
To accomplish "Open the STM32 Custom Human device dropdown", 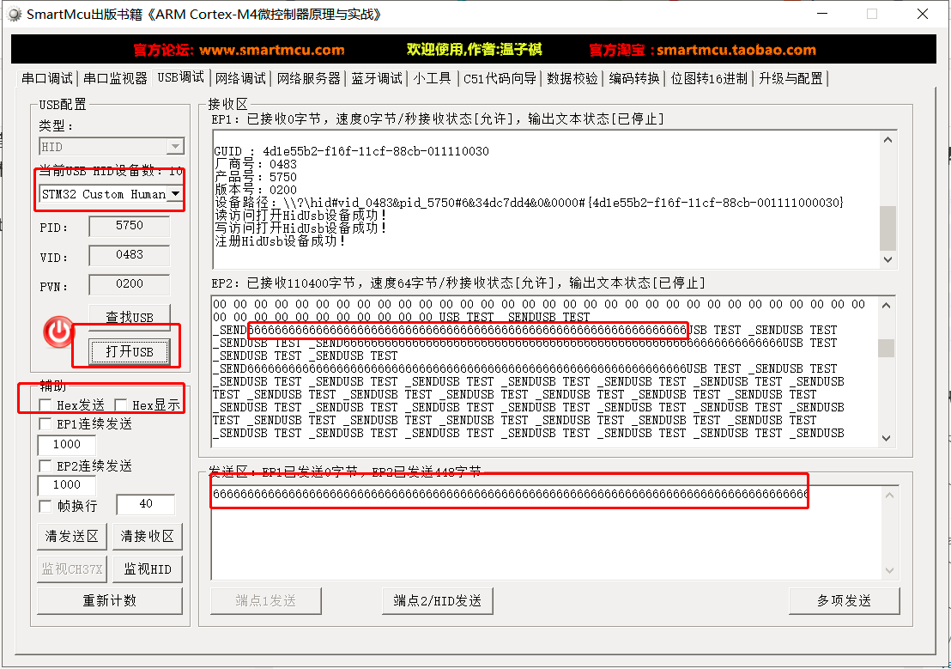I will point(176,193).
